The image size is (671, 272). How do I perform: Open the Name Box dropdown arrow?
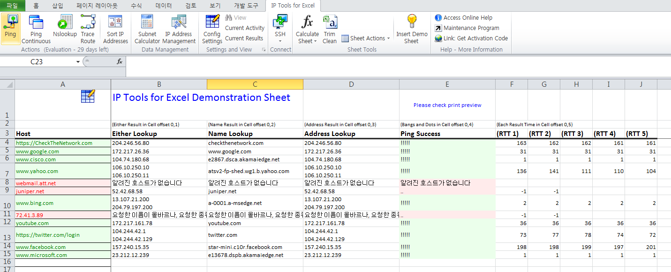point(78,61)
